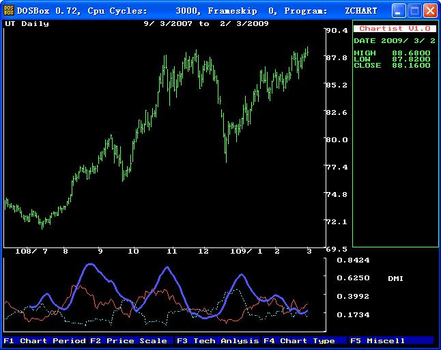This screenshot has width=441, height=350.
Task: Minimize the DOSBox window
Action: pyautogui.click(x=398, y=11)
